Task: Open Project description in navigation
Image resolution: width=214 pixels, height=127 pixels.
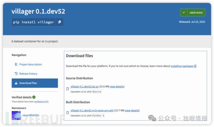Action: 30,64
